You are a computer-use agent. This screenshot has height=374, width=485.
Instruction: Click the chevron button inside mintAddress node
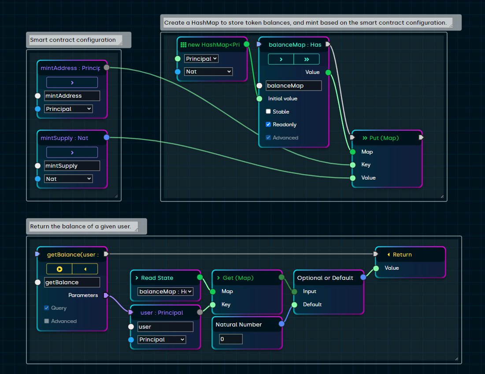pos(72,82)
